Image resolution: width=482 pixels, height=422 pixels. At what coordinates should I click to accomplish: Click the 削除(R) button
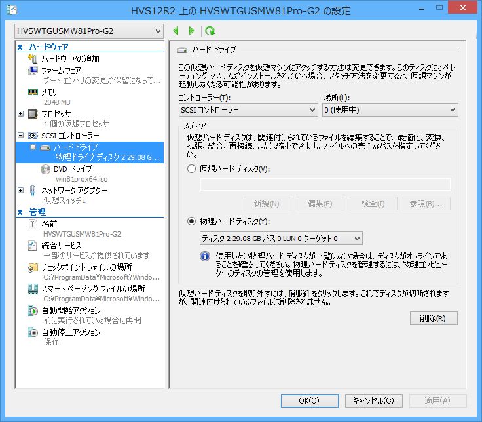pos(434,318)
